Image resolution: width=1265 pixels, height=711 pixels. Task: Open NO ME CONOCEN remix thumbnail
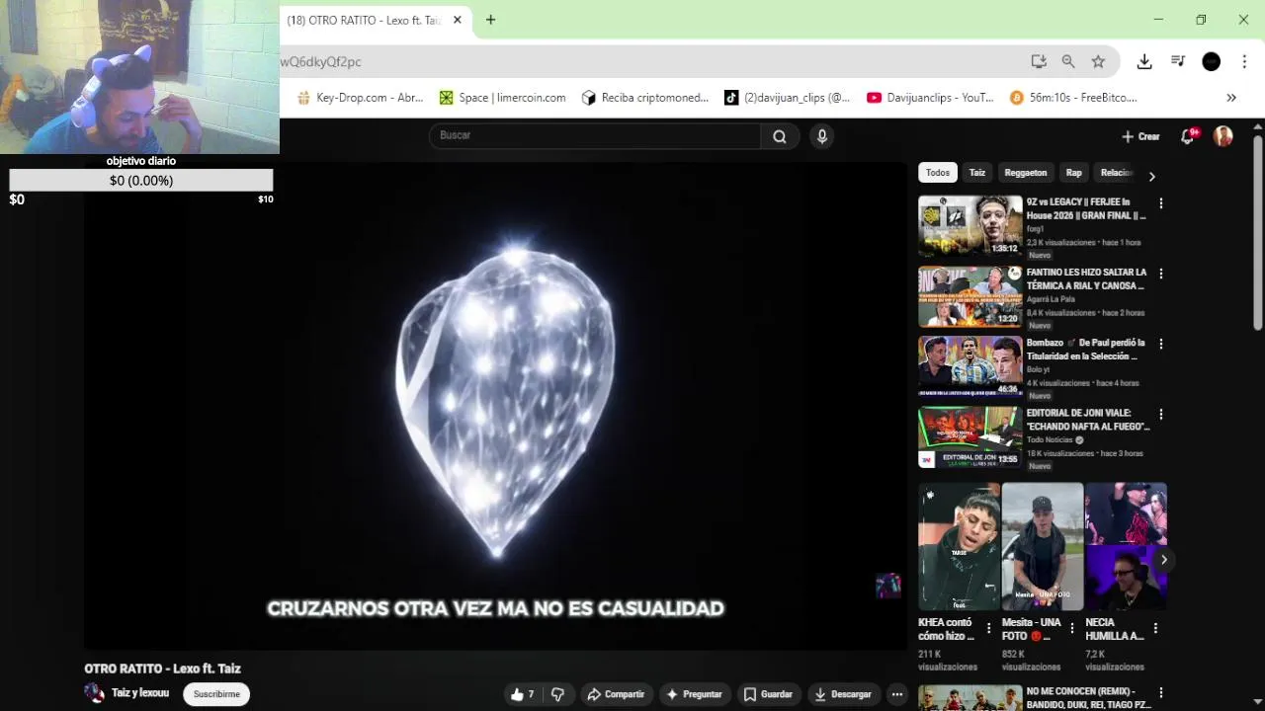pos(970,698)
